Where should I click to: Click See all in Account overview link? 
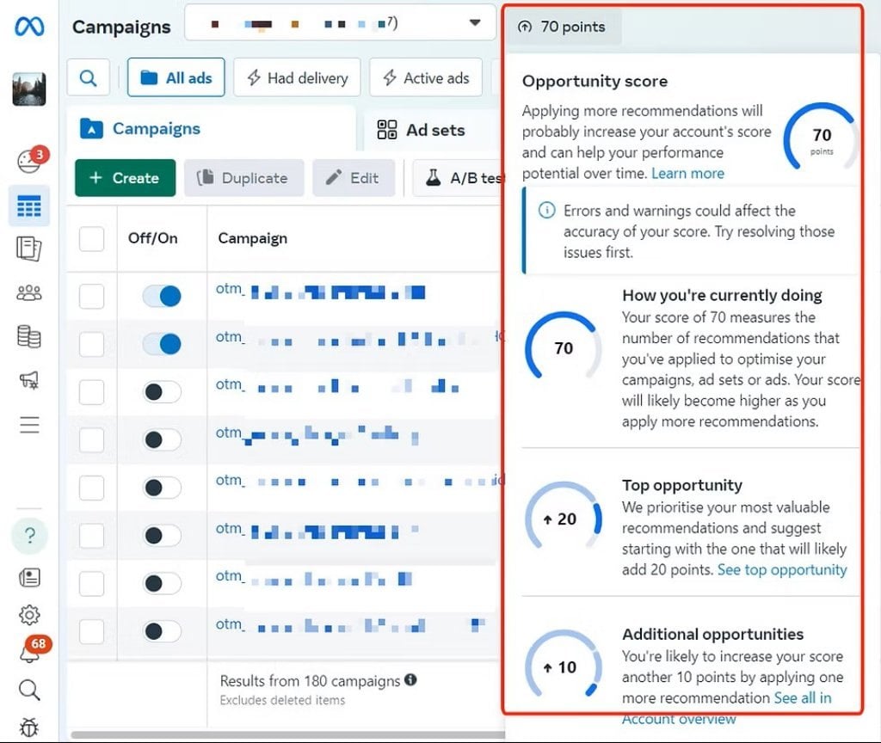(x=727, y=709)
